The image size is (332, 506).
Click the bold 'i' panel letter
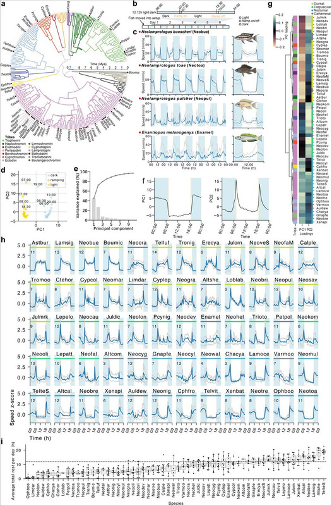(x=3, y=441)
